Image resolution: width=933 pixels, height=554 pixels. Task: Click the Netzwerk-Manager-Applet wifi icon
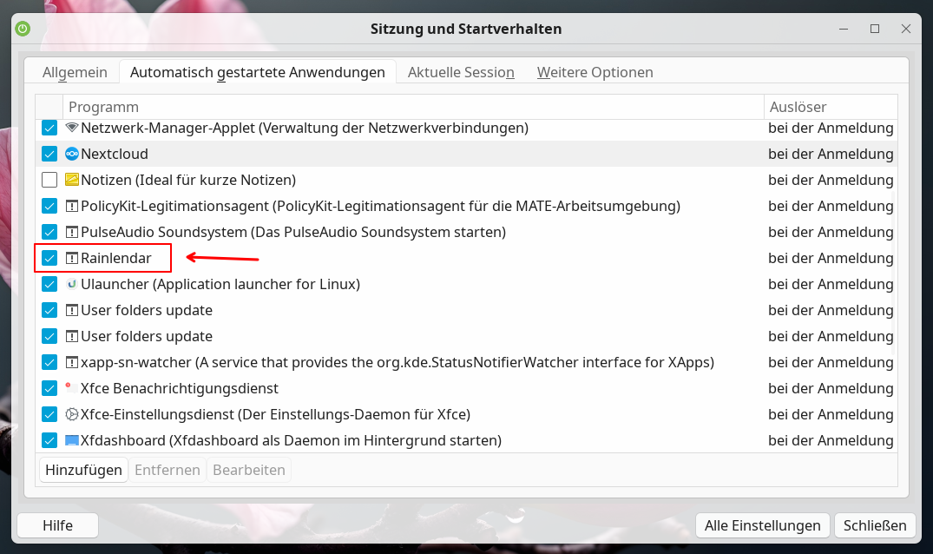pyautogui.click(x=72, y=129)
